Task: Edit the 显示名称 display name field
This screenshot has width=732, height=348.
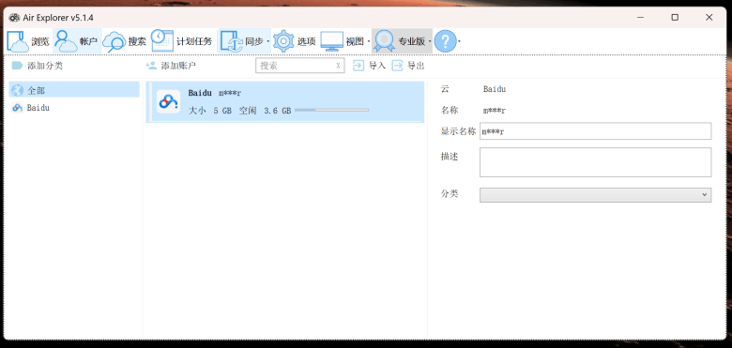Action: point(595,131)
